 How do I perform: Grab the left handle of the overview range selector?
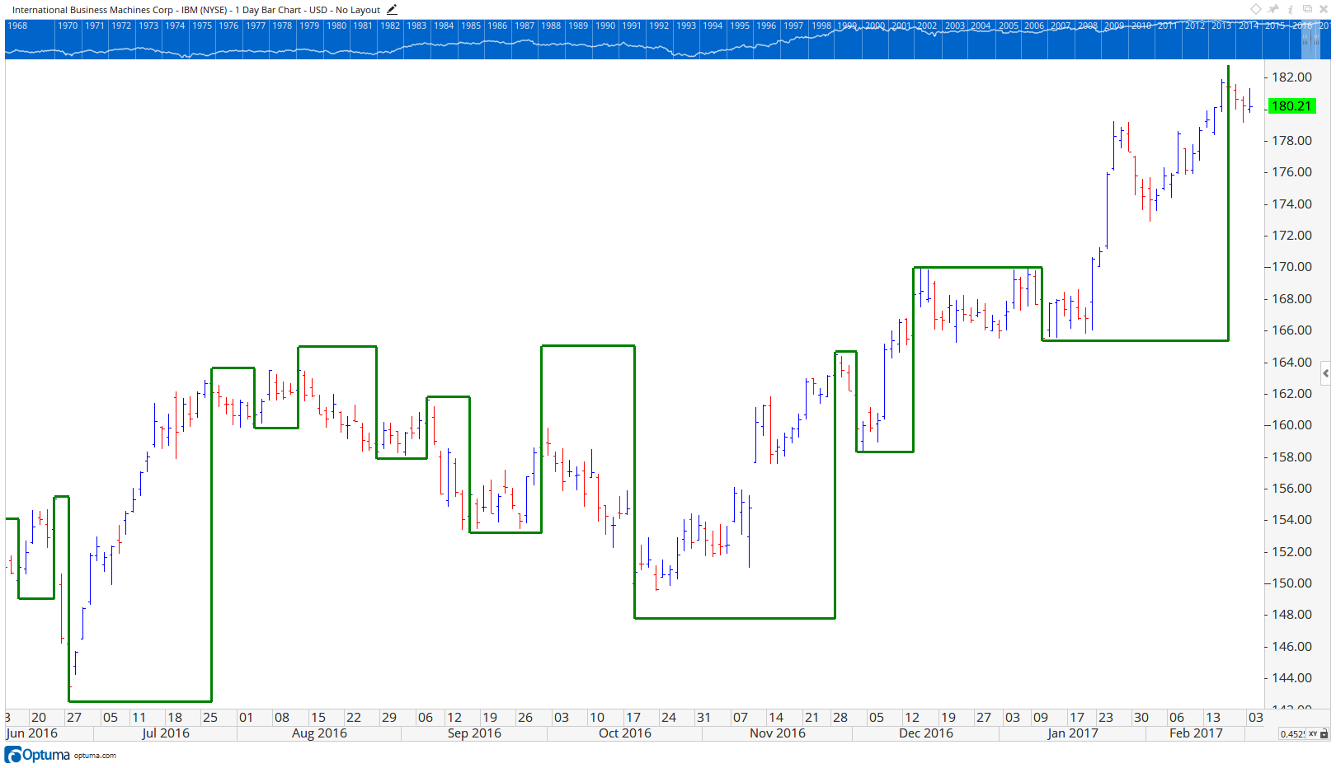click(x=1305, y=40)
